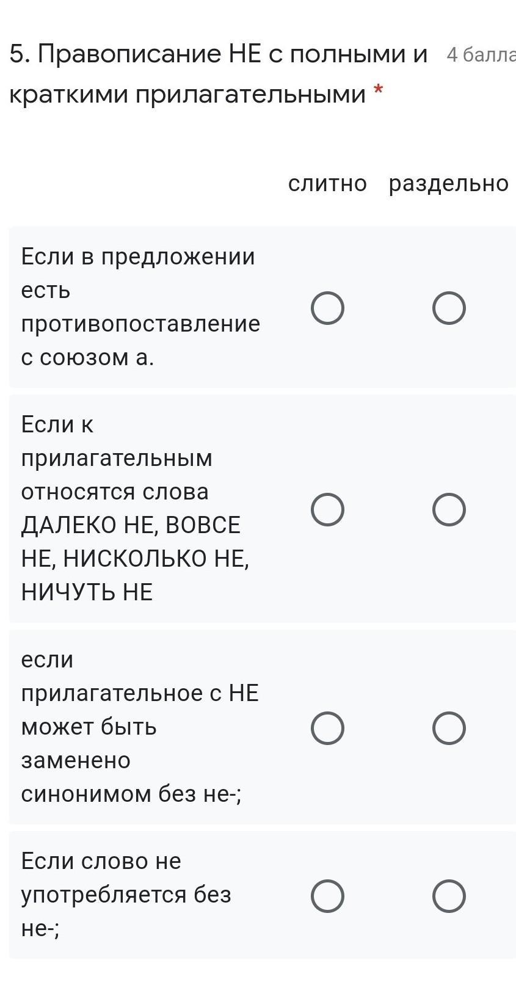
Task: Pick 'слитно' for 'слово не употребляется без не-'
Action: pyautogui.click(x=327, y=896)
